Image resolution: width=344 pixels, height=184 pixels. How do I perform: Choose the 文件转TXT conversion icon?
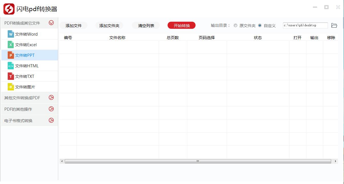point(11,76)
